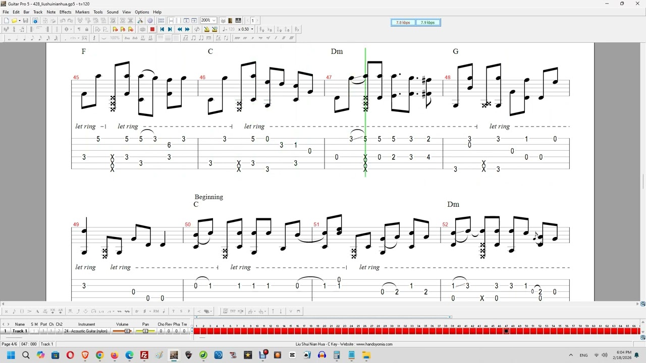The width and height of the screenshot is (646, 363).
Task: Open the Edit menu
Action: tap(16, 12)
